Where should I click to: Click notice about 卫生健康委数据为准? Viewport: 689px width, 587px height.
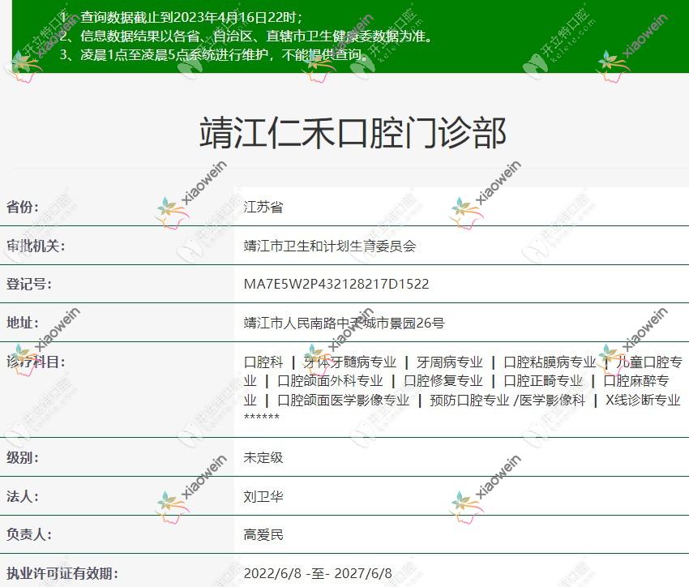click(246, 36)
